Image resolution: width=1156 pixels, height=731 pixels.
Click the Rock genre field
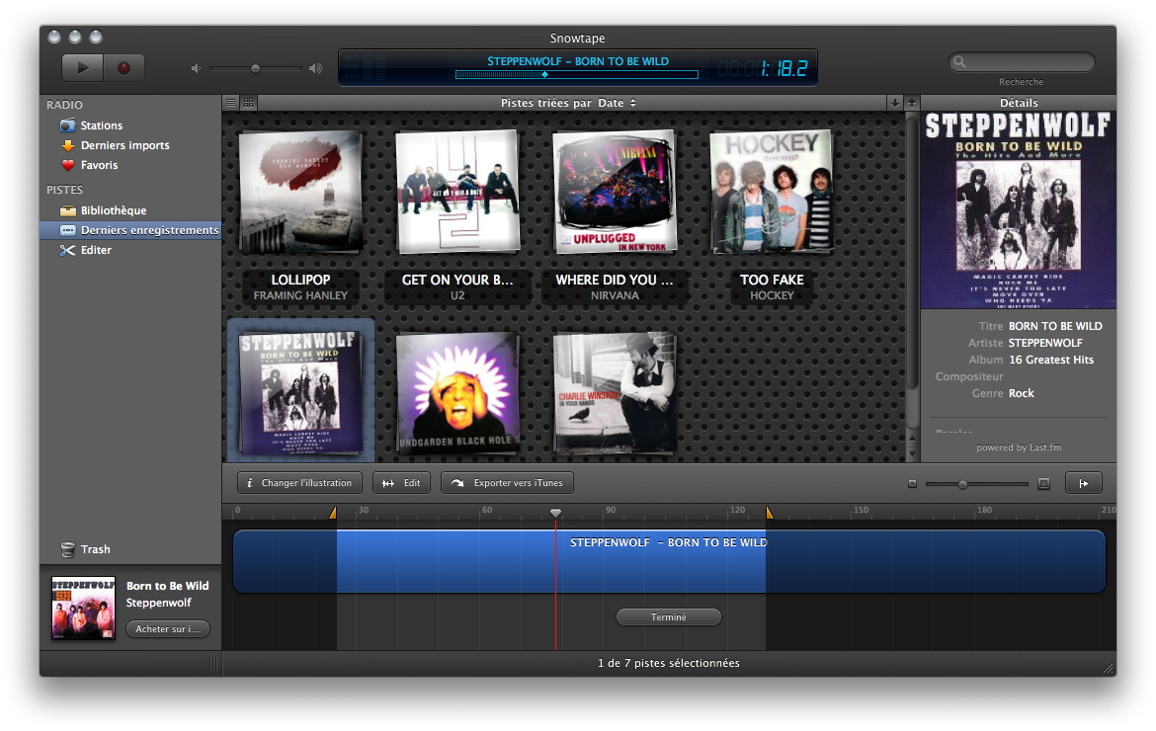(1021, 393)
